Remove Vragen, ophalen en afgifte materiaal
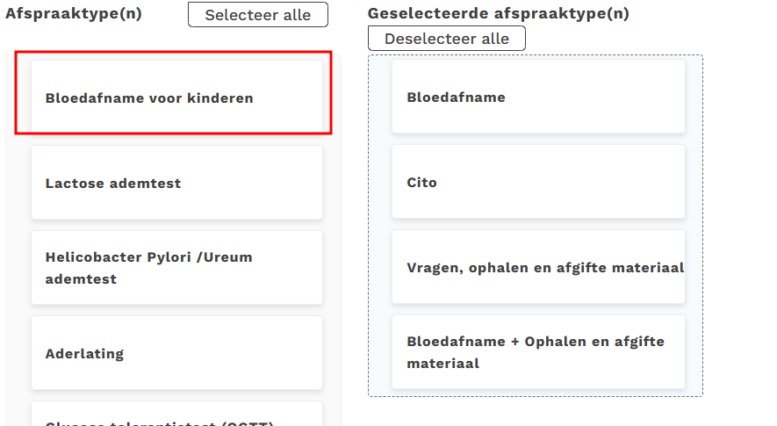 pos(538,267)
